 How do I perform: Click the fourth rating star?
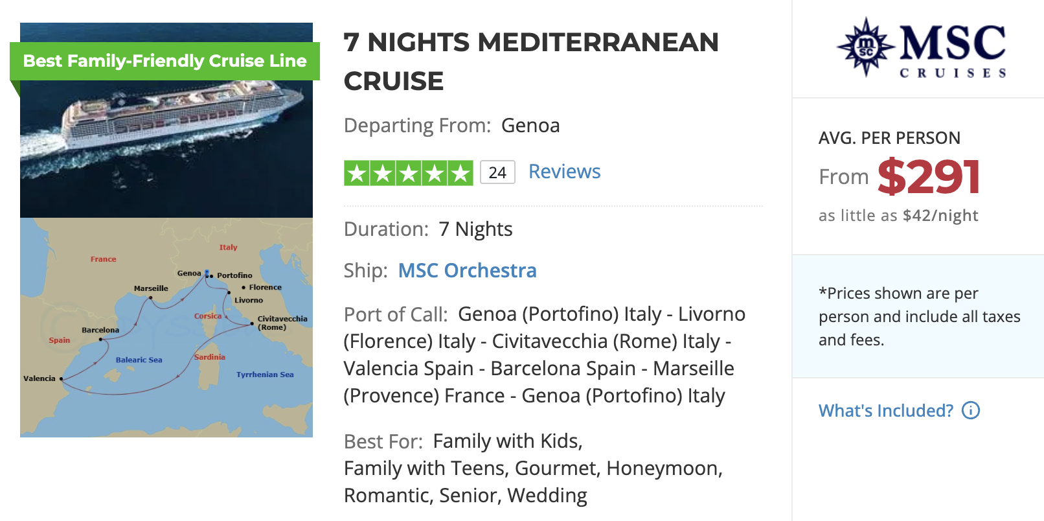433,172
